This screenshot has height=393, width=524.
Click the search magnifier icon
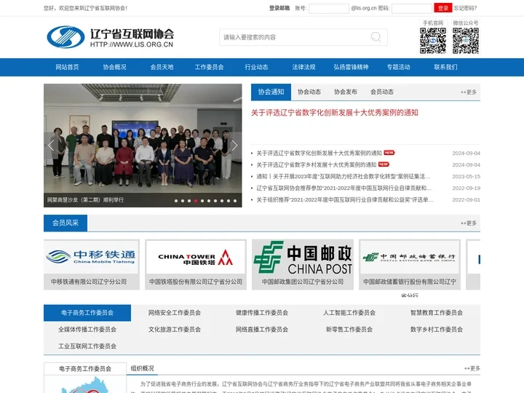tap(376, 37)
